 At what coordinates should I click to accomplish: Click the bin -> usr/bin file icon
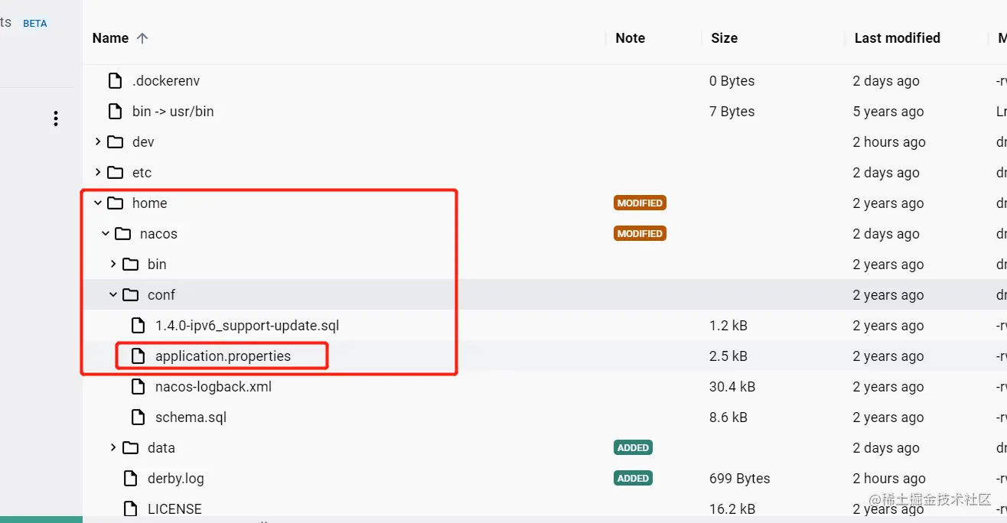click(x=115, y=112)
